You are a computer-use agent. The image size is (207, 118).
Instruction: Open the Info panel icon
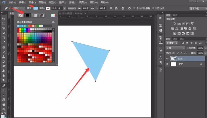pyautogui.click(x=161, y=30)
